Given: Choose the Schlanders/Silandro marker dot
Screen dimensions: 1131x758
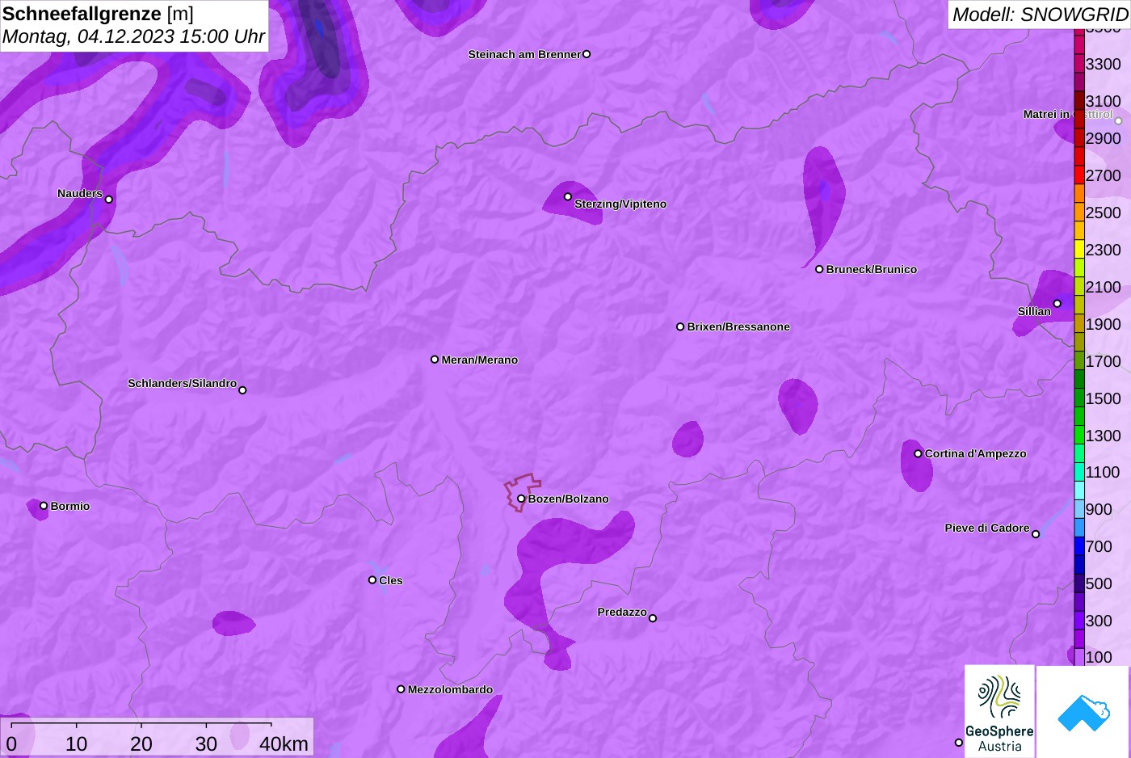Looking at the screenshot, I should 242,390.
